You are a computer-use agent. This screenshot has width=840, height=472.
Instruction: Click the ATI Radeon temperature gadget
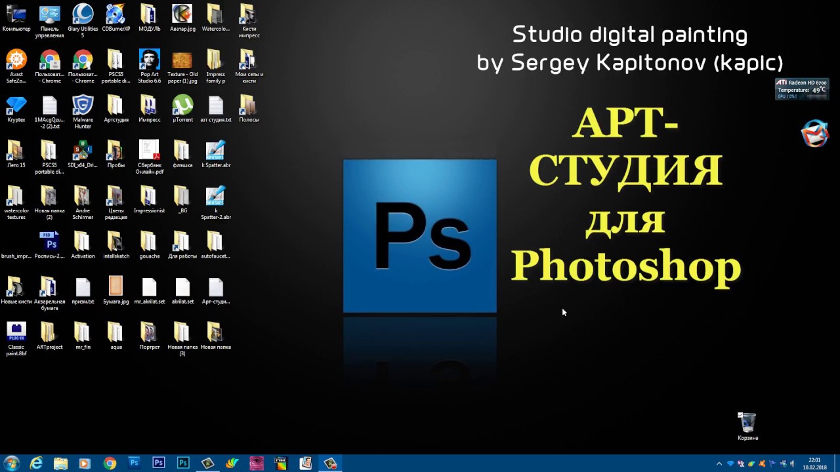[x=801, y=89]
